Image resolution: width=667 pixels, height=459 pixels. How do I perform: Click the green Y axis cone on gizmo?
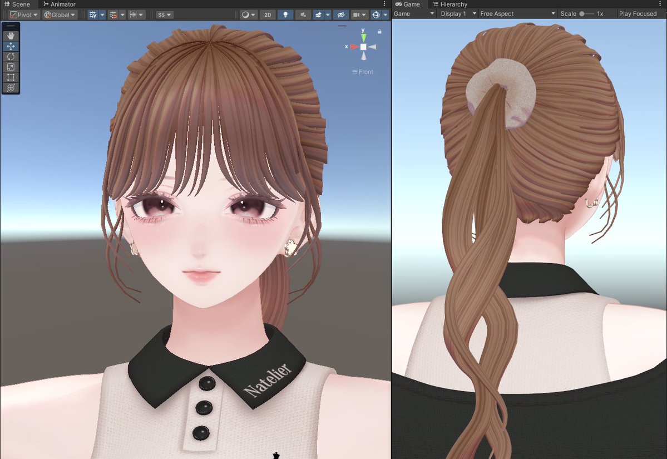(363, 38)
